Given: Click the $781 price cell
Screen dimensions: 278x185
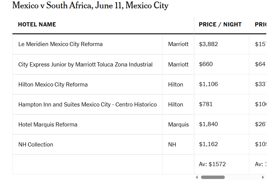Looking at the screenshot, I should click(x=206, y=104).
